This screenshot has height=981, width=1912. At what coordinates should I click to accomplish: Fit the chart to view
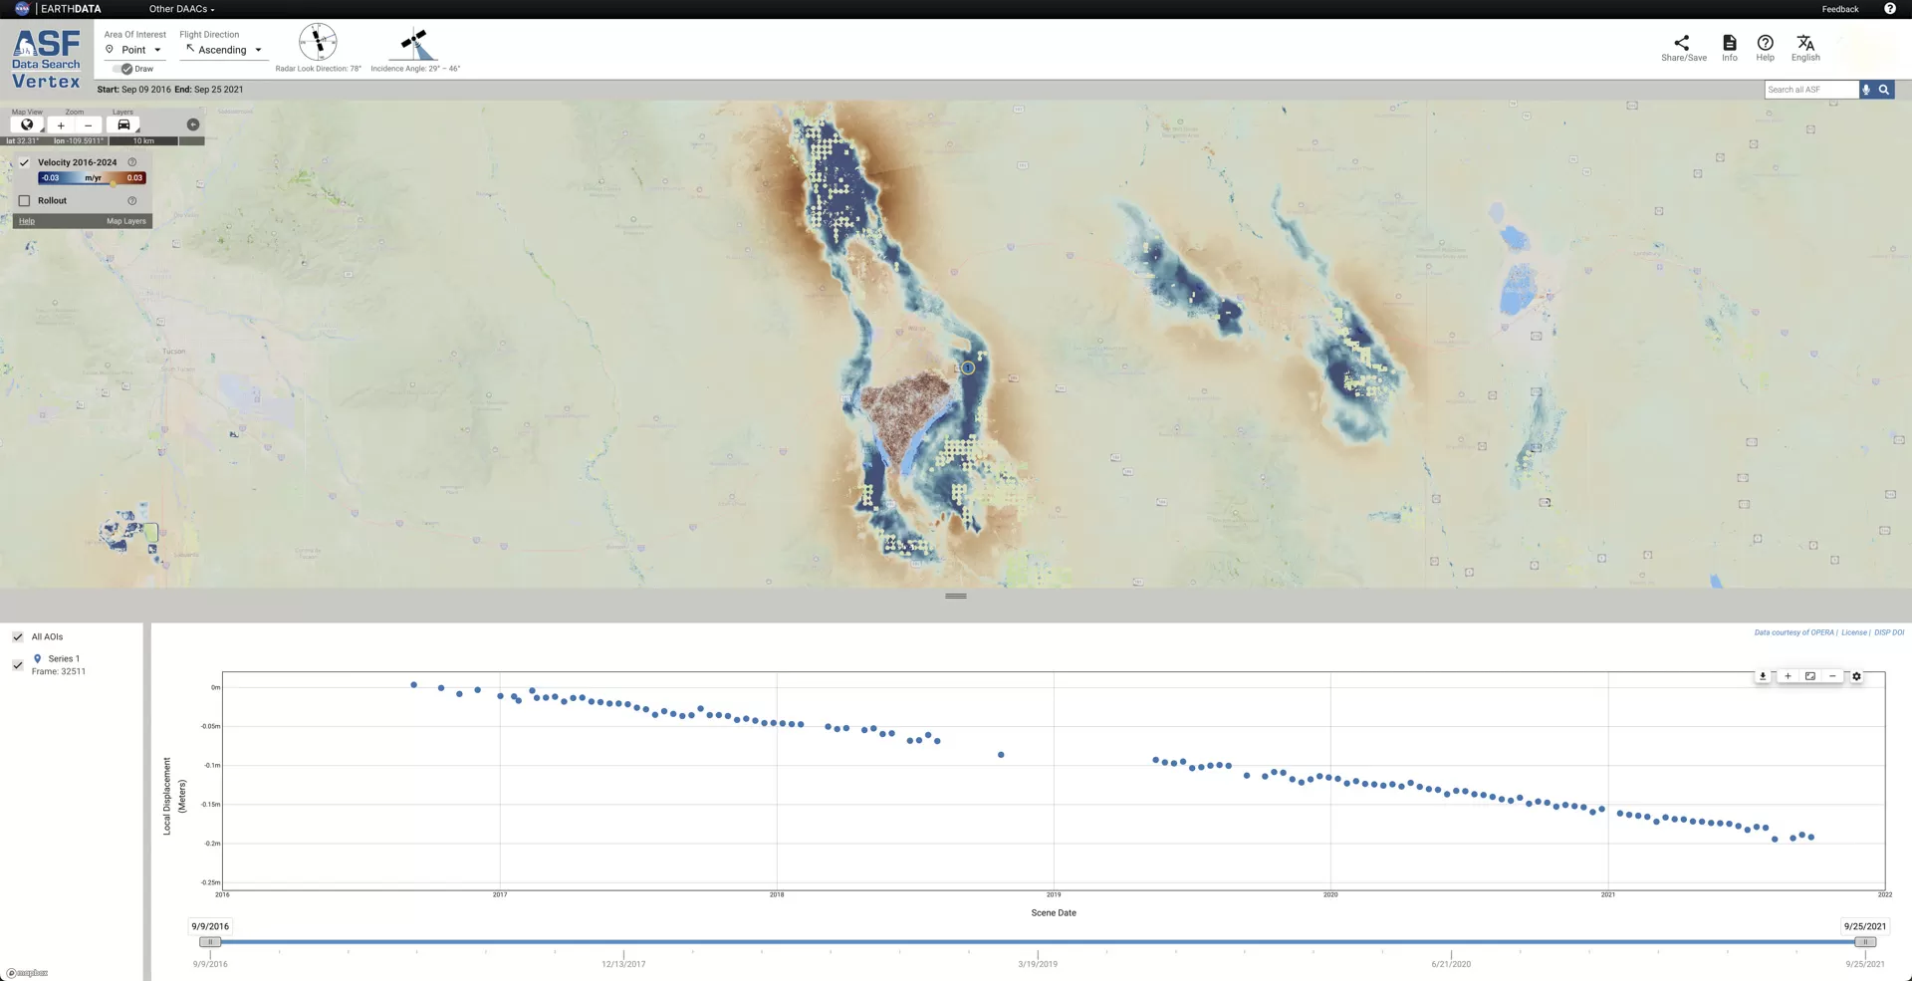1809,676
